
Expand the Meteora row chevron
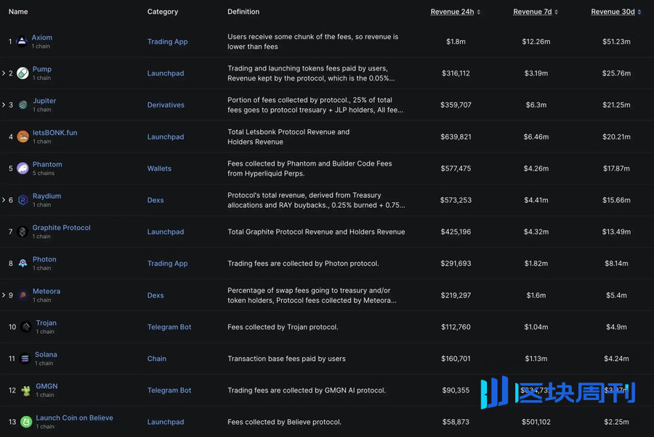4,295
